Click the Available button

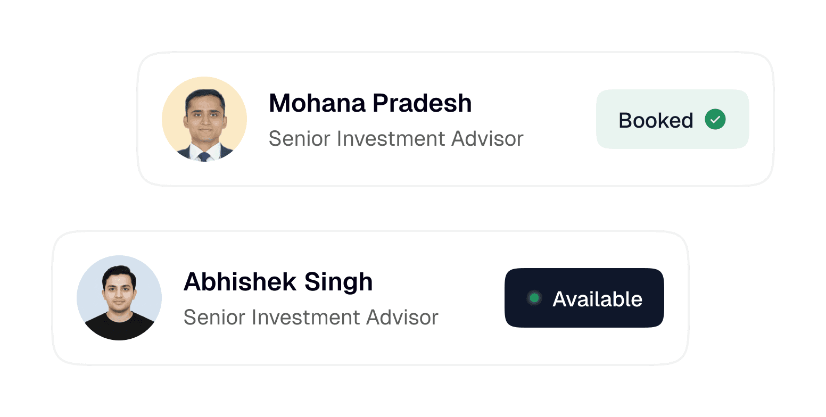[x=584, y=298]
